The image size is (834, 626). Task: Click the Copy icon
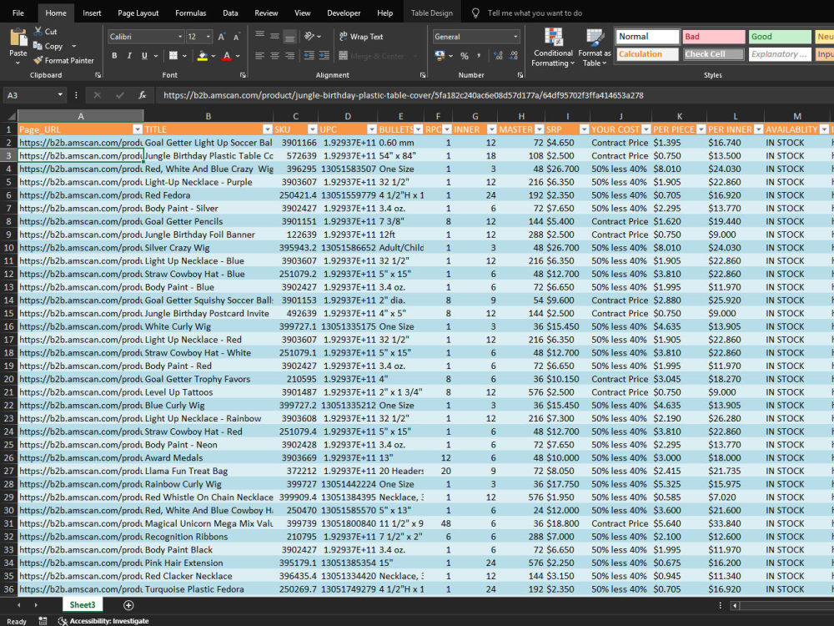(38, 46)
